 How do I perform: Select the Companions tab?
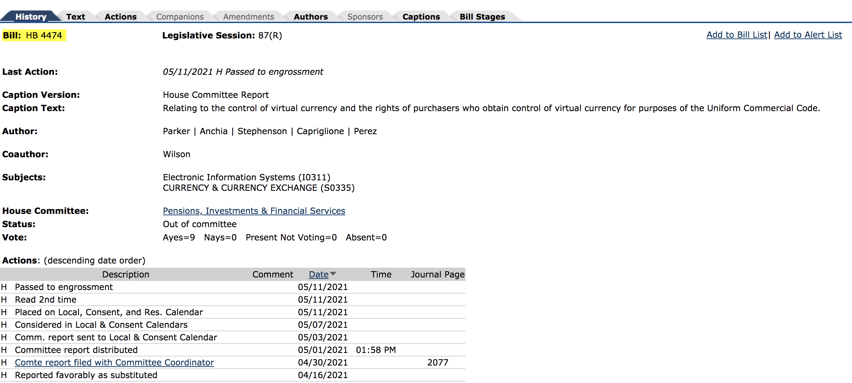(180, 17)
